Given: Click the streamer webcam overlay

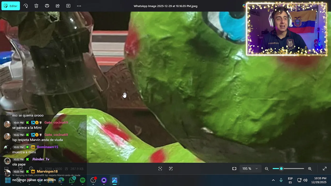Looking at the screenshot, I should coord(286,29).
